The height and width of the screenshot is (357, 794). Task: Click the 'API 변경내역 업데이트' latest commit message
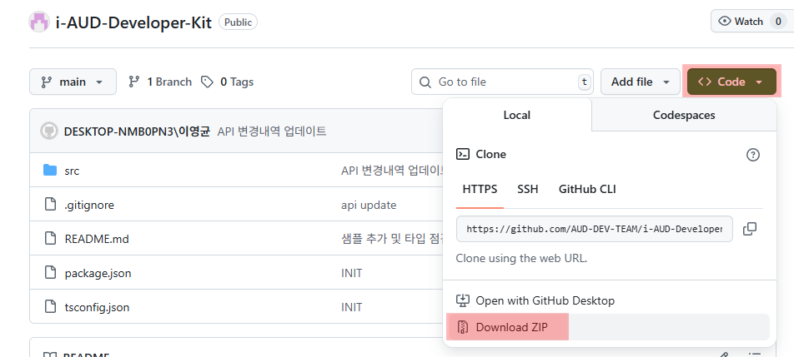coord(272,131)
